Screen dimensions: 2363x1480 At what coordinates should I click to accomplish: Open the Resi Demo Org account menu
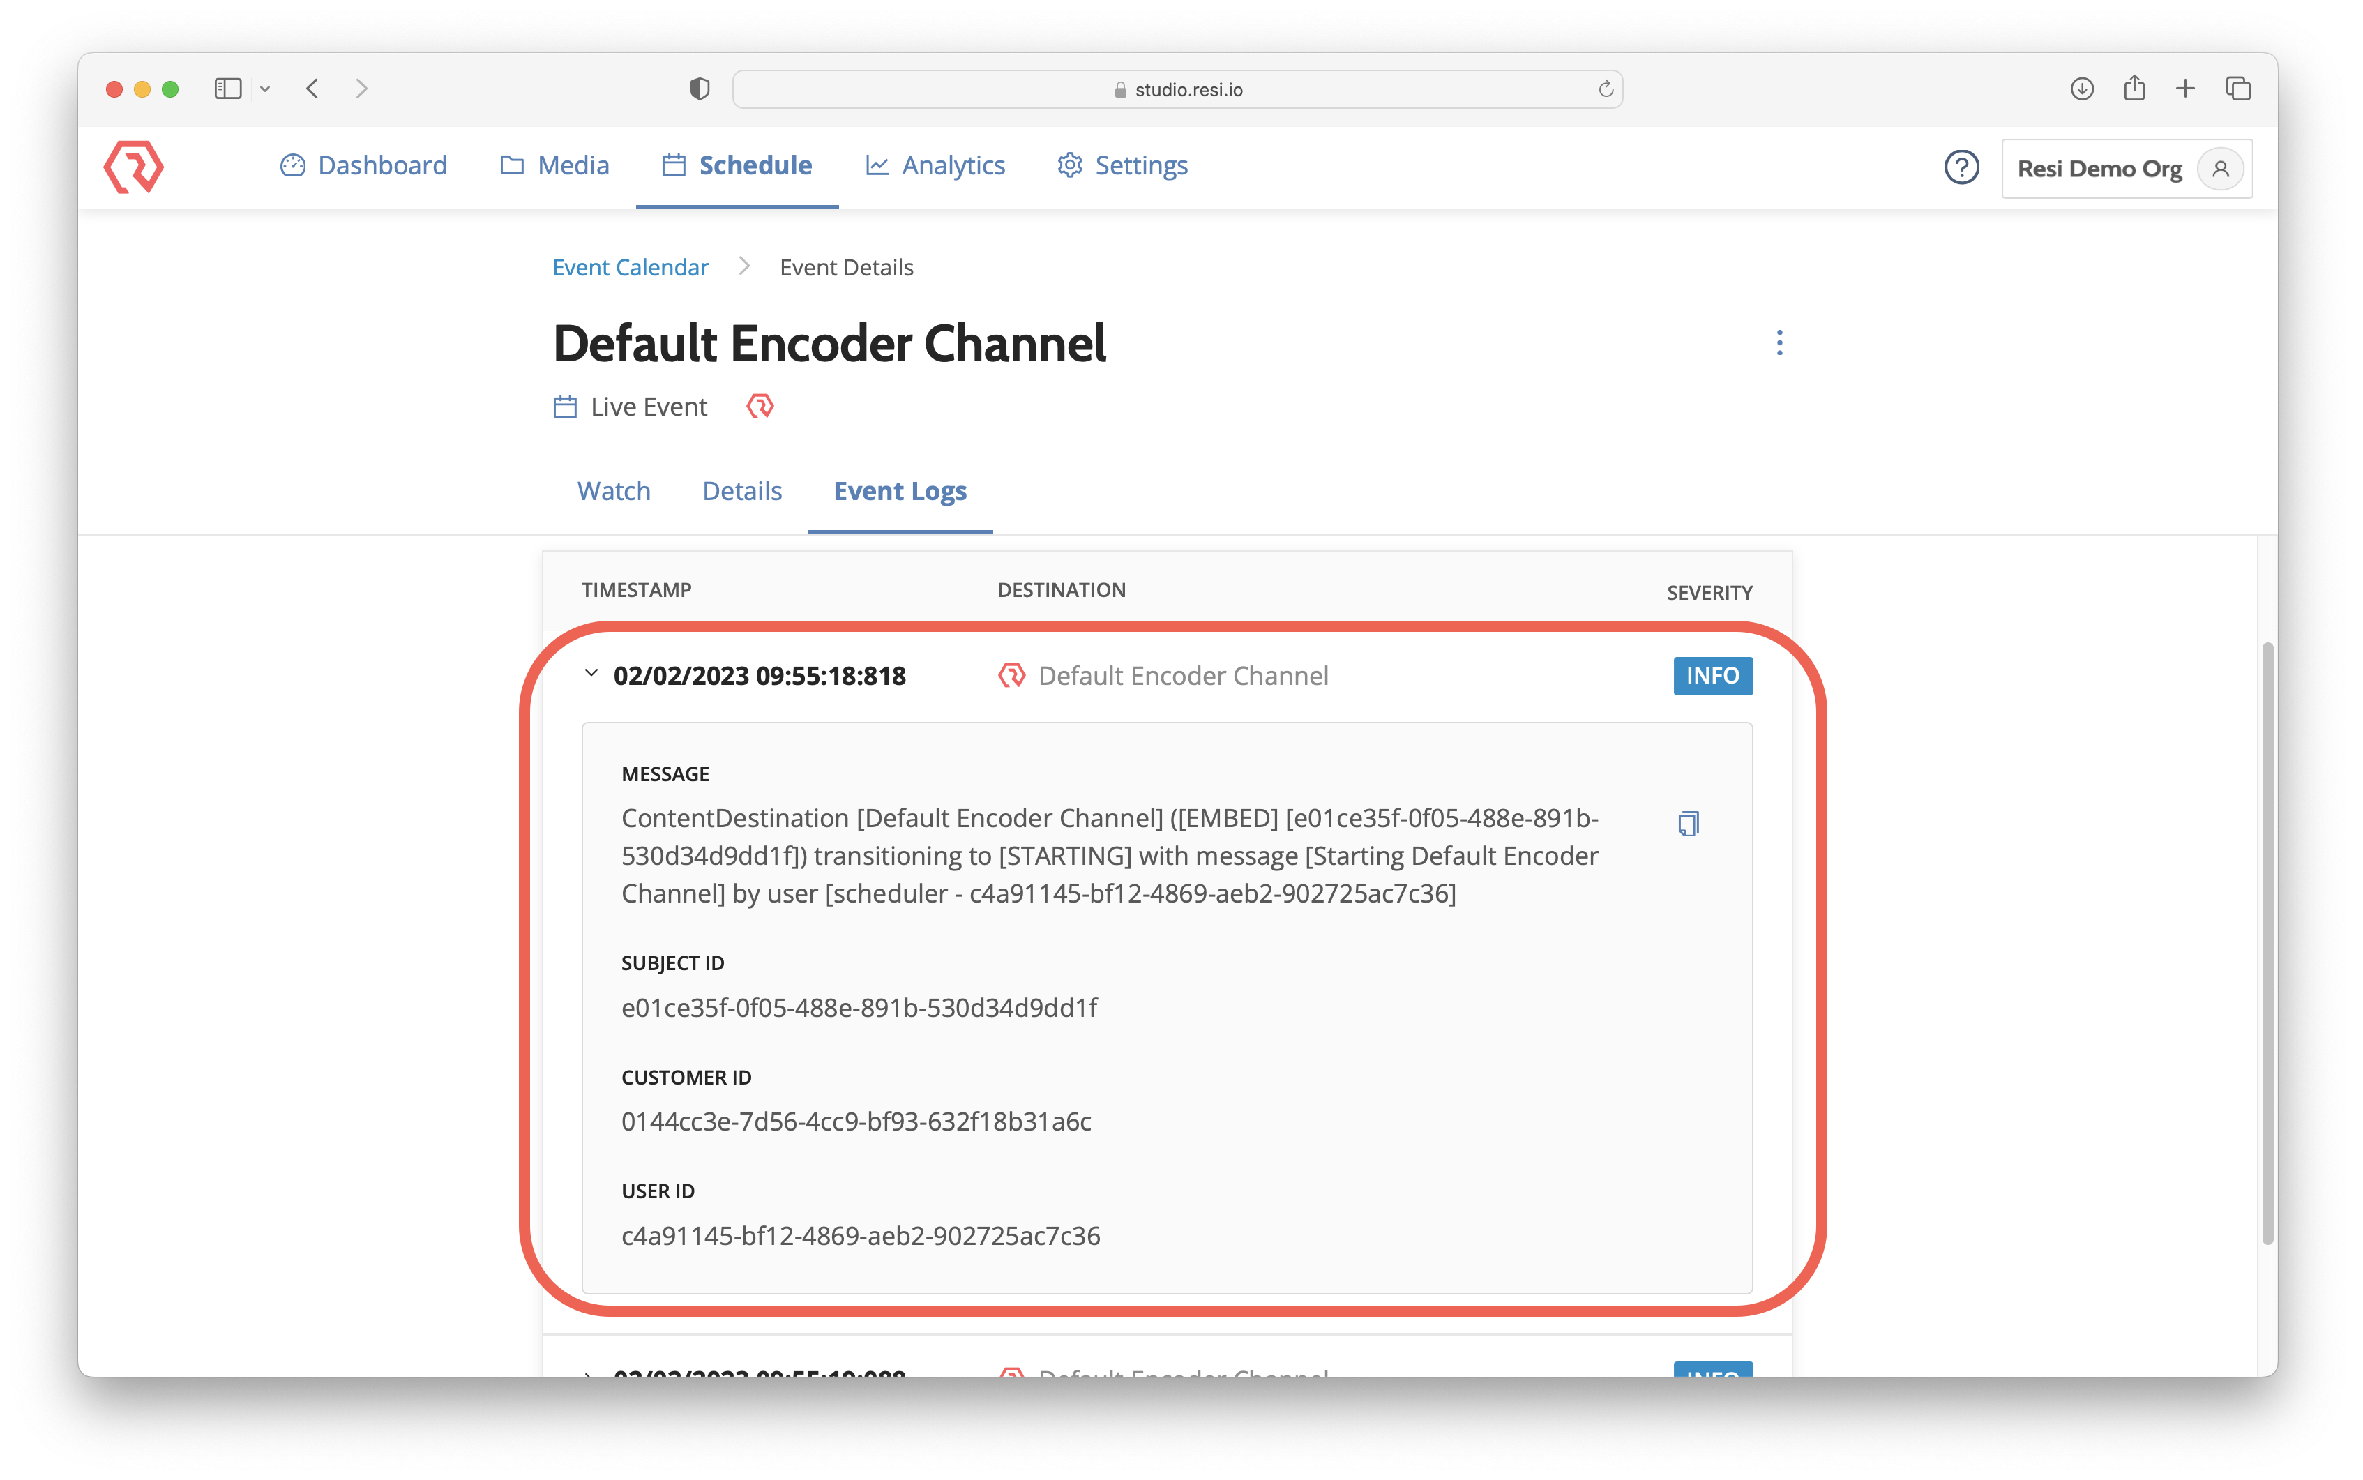click(x=2101, y=168)
